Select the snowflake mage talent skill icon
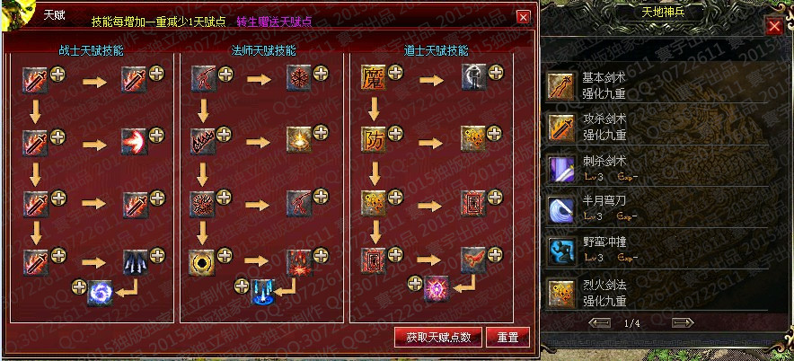 click(299, 78)
